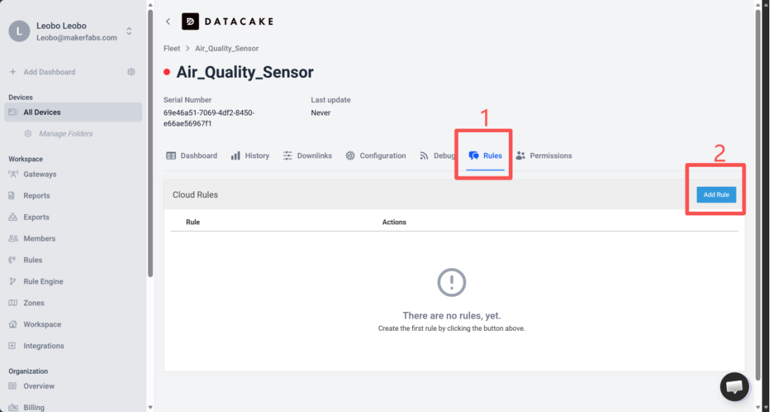Click the Actions column header
Screen dimensions: 770x412
pos(394,222)
